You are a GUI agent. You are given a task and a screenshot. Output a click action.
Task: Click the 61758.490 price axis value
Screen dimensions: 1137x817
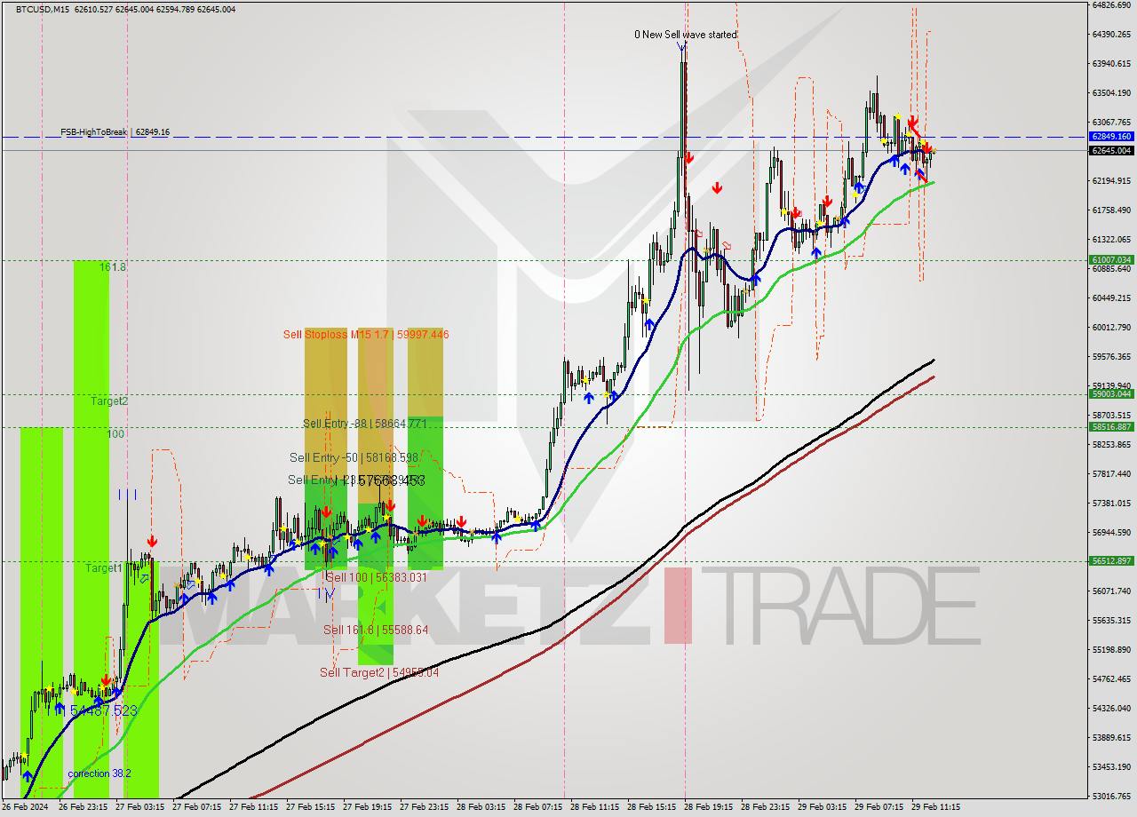pos(1110,210)
